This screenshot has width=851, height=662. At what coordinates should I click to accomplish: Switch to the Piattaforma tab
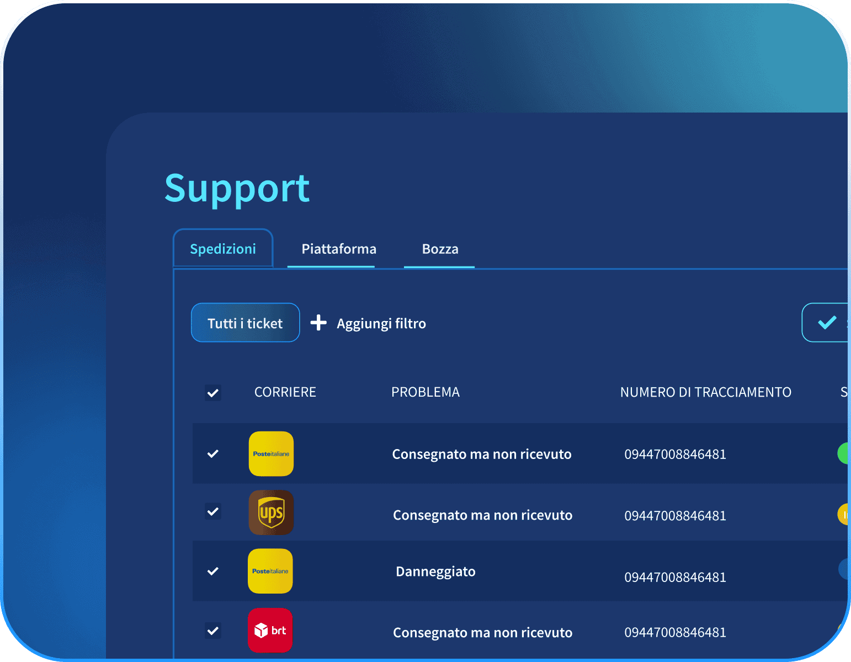339,249
